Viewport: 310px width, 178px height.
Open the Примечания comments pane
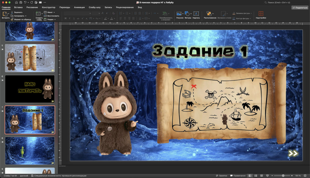(238, 176)
